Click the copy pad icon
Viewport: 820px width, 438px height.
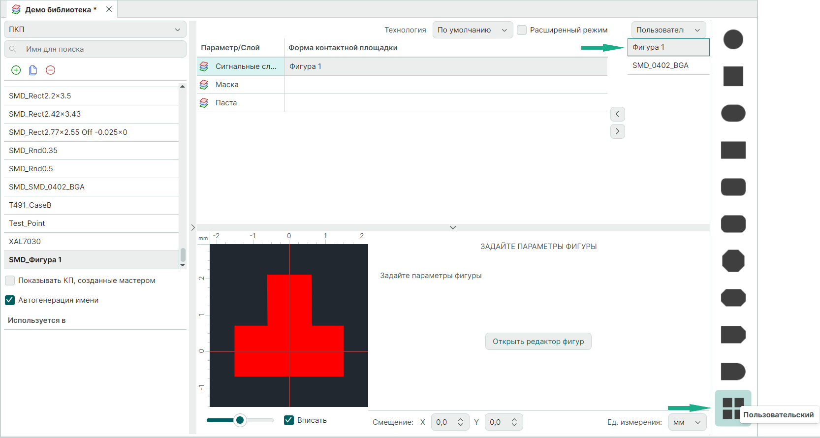click(x=33, y=70)
